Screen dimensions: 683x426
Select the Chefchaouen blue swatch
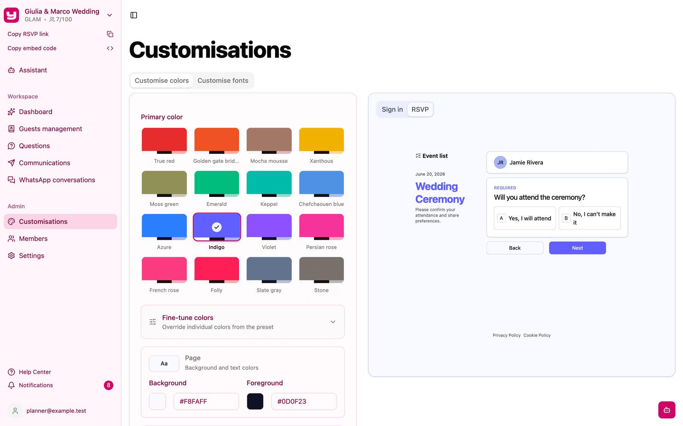321,184
